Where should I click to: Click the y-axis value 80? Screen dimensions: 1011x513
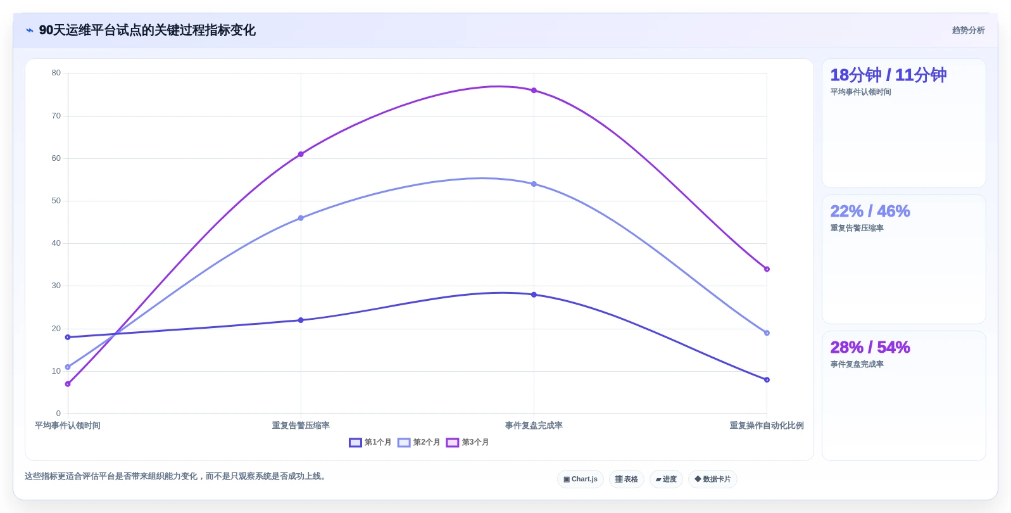[56, 73]
